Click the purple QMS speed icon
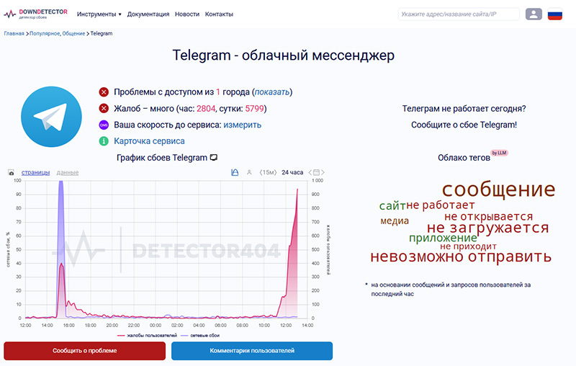576x366 pixels. 104,125
